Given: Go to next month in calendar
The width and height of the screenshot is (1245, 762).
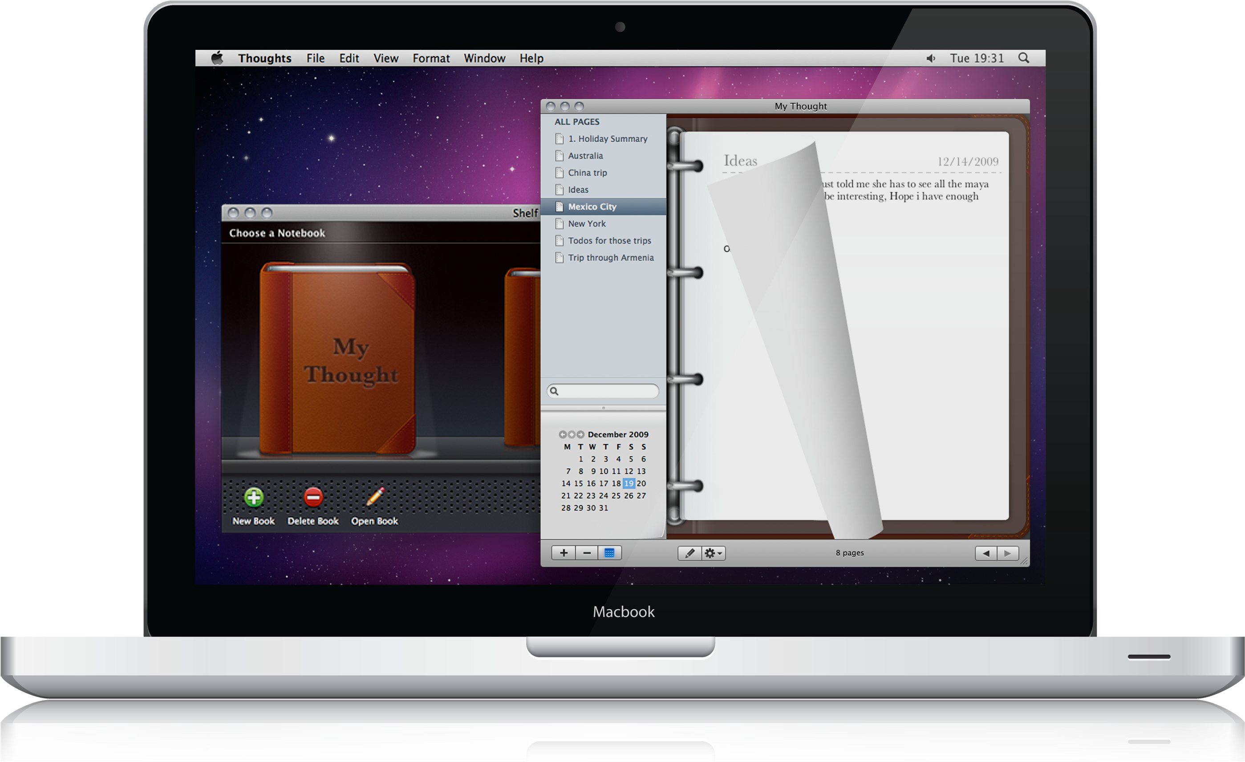Looking at the screenshot, I should [x=580, y=434].
